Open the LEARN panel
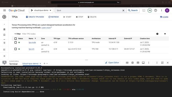The image size is (172, 97). click(164, 17)
